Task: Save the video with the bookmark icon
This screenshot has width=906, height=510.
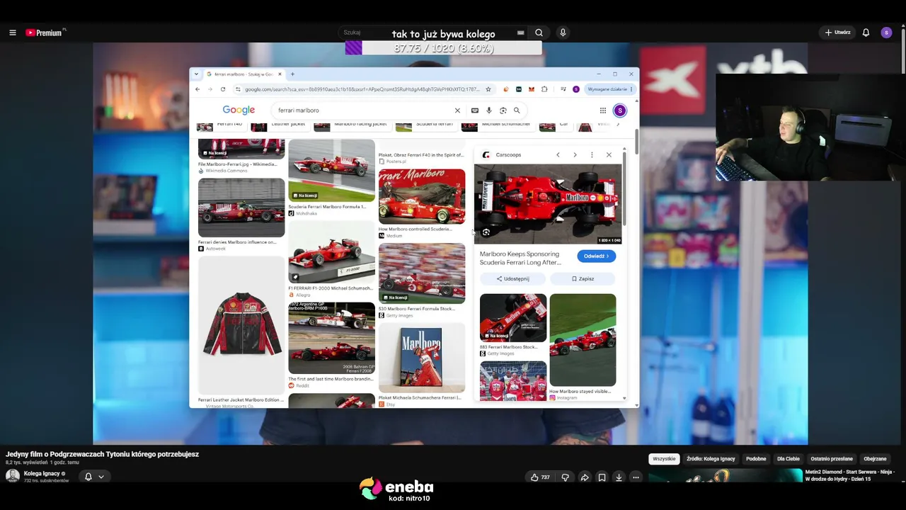Action: coord(602,477)
